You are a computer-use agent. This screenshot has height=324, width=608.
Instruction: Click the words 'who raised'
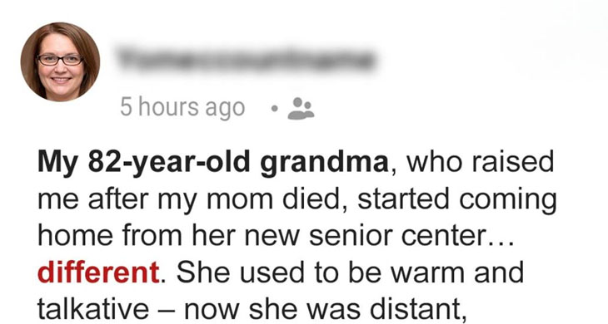click(480, 161)
